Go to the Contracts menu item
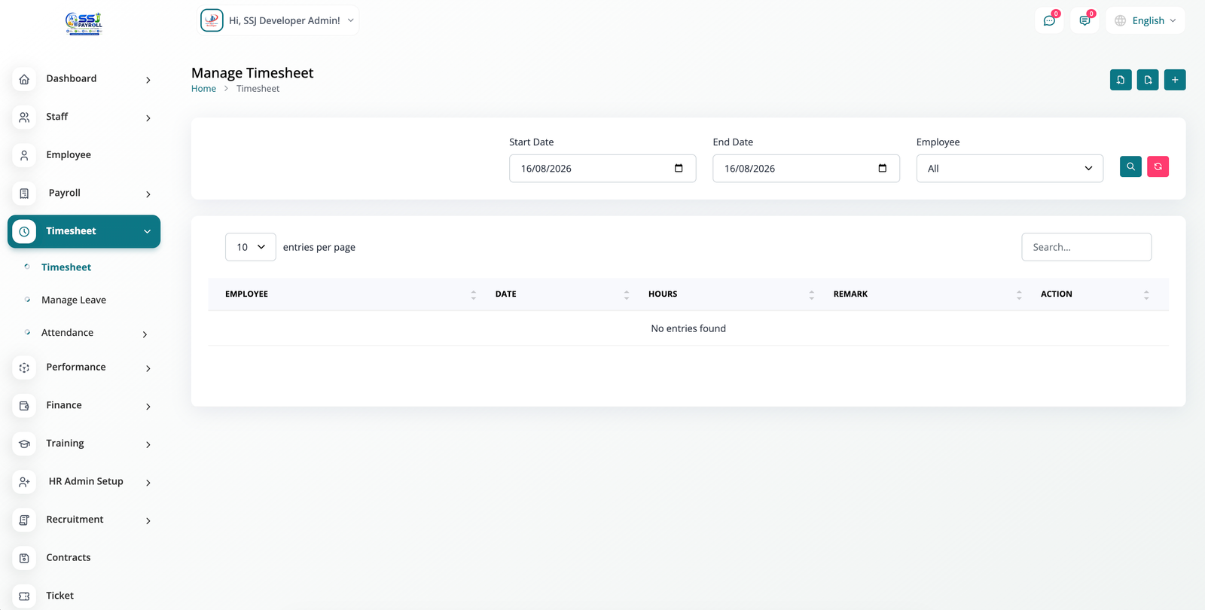 pyautogui.click(x=69, y=558)
